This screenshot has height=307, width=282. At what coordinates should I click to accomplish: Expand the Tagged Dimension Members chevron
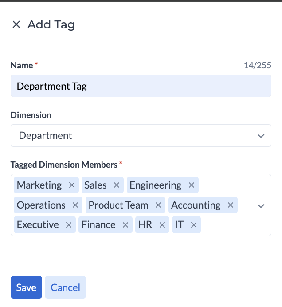point(261,206)
